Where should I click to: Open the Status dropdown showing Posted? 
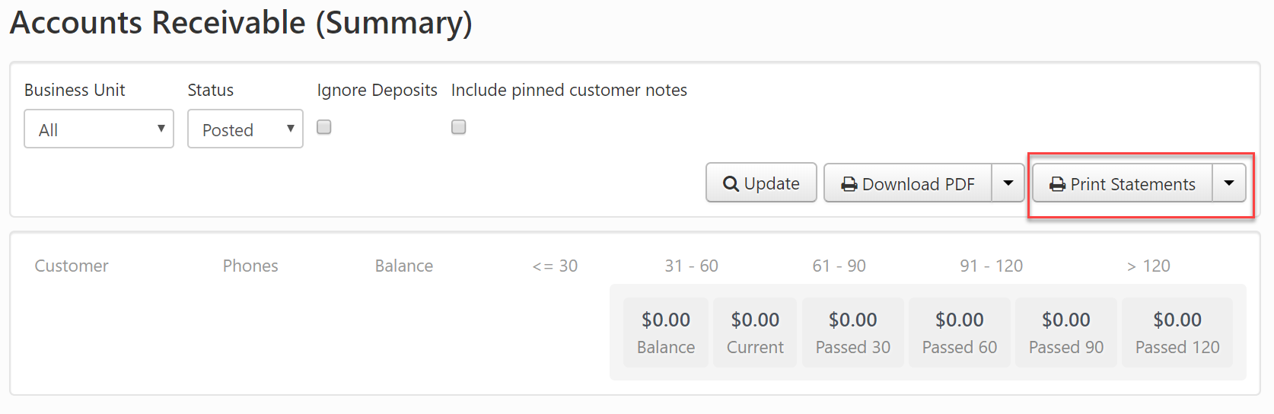click(x=245, y=129)
